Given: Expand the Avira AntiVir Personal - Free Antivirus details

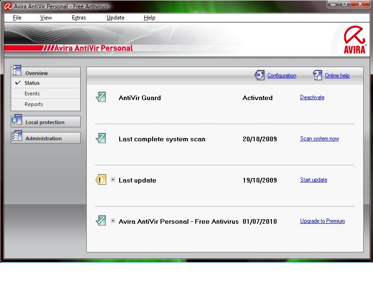Looking at the screenshot, I should 113,221.
